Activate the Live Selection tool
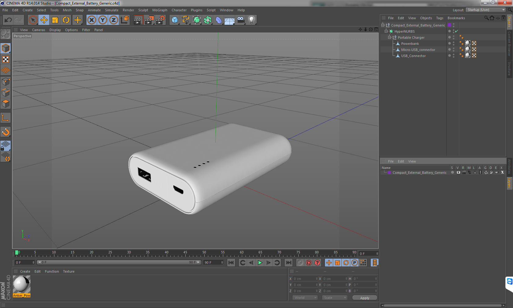Image resolution: width=513 pixels, height=308 pixels. [x=33, y=20]
